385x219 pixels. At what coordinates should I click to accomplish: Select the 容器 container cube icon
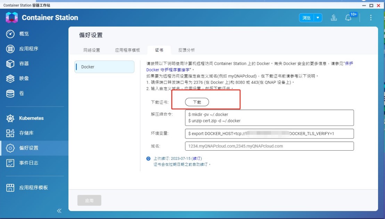point(10,64)
